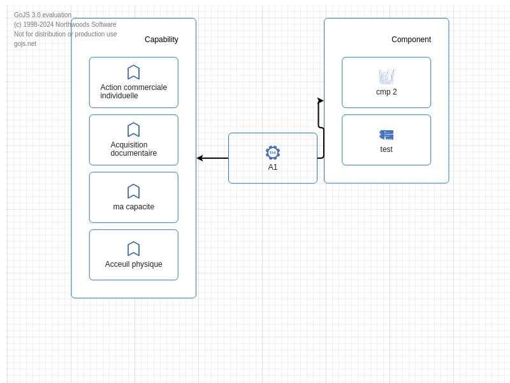Select the Capability group title
Image resolution: width=510 pixels, height=383 pixels.
(x=161, y=40)
